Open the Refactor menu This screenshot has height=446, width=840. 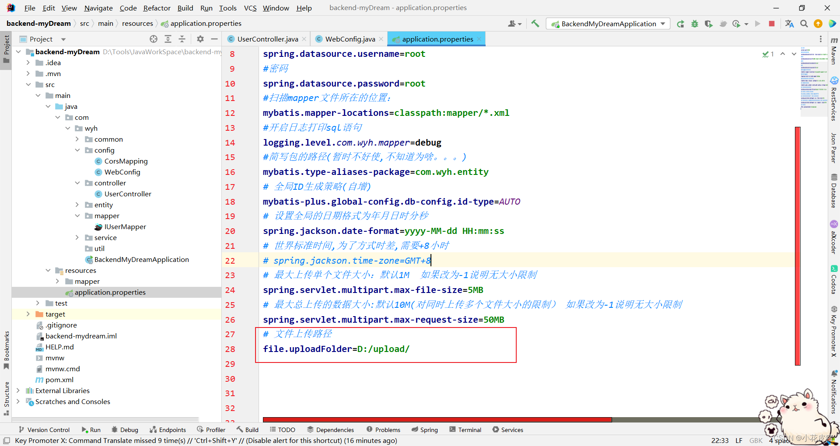click(157, 8)
